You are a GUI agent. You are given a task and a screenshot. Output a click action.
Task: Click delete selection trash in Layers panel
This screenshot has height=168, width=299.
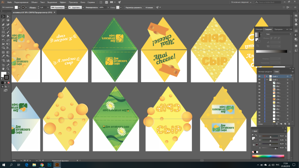[x=289, y=124]
